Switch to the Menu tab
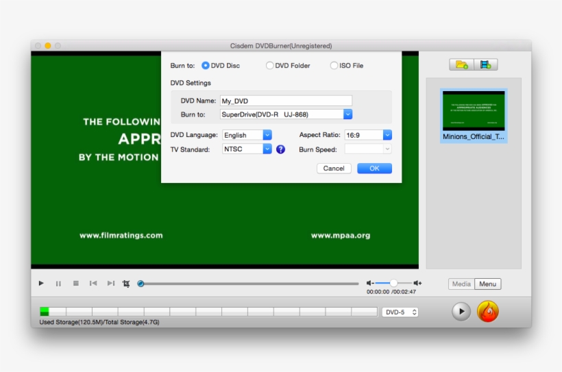 (x=488, y=284)
